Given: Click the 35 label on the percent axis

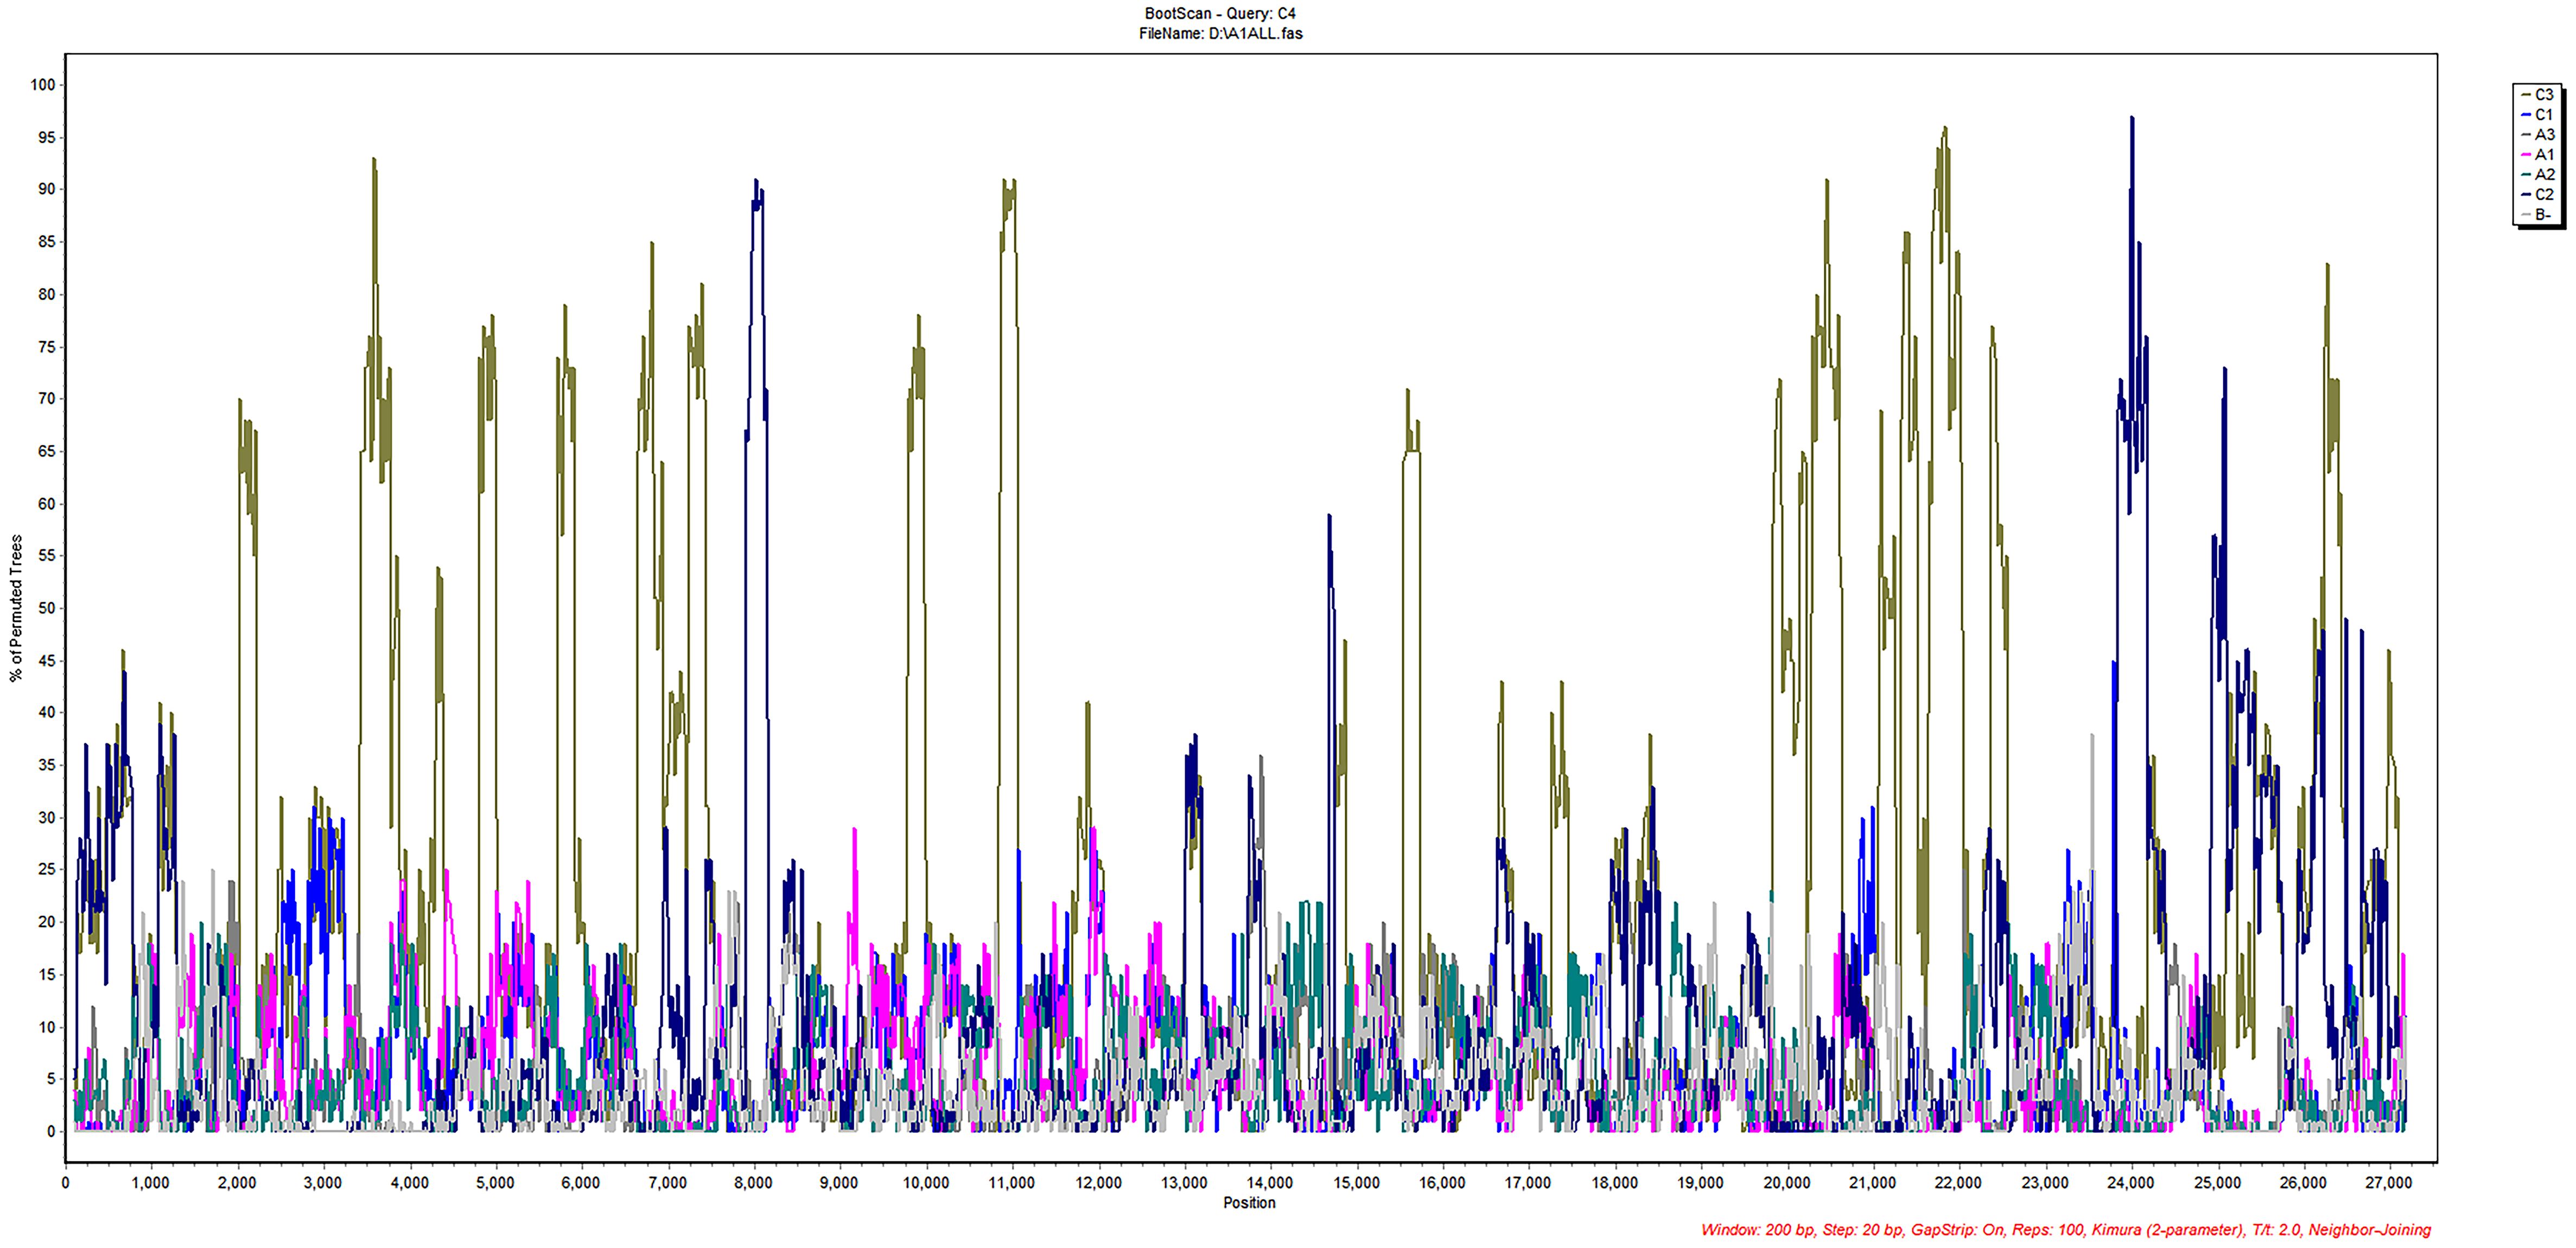Looking at the screenshot, I should point(47,766).
